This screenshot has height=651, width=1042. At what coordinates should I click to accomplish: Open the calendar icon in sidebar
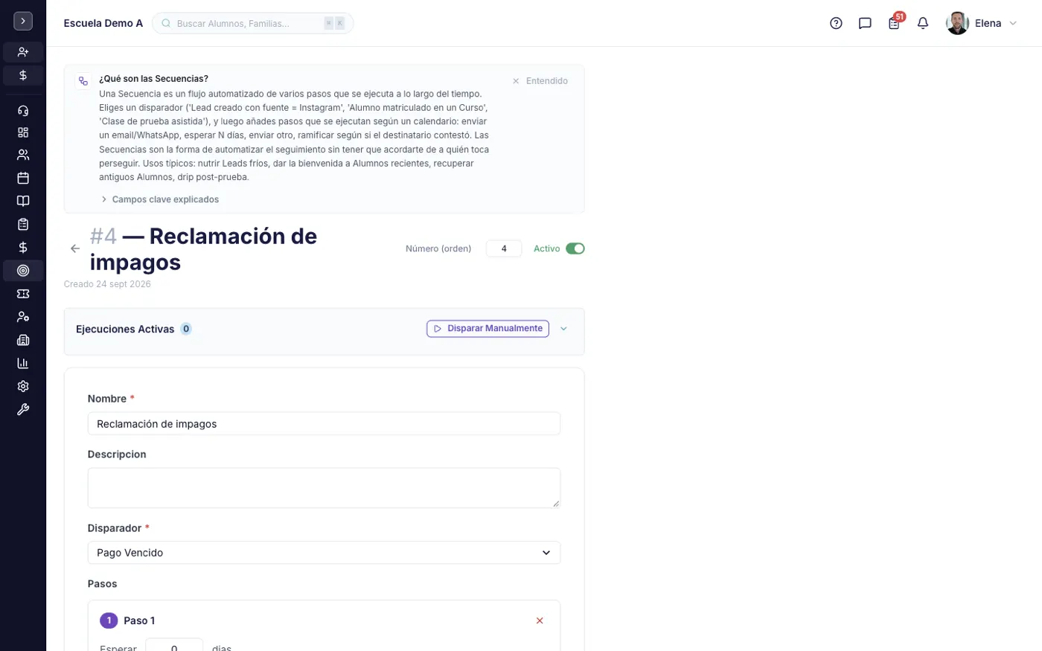tap(23, 178)
